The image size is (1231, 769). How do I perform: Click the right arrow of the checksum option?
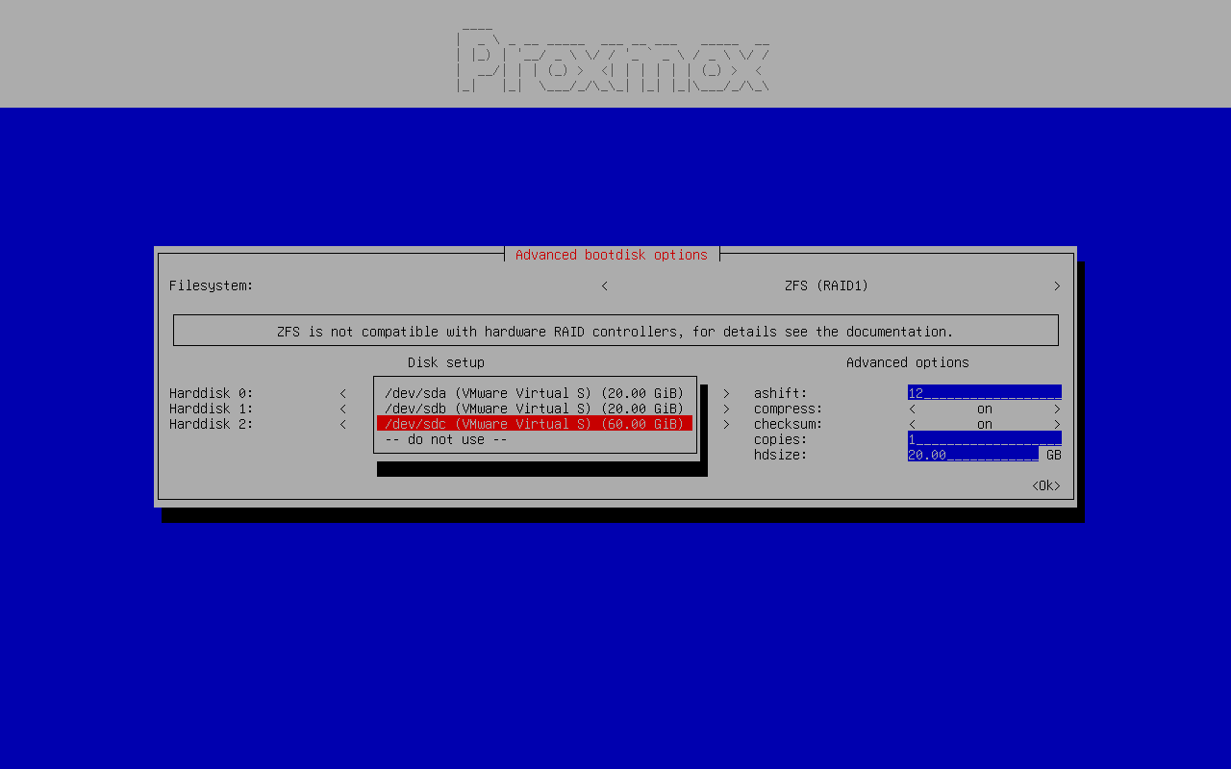tap(1057, 424)
